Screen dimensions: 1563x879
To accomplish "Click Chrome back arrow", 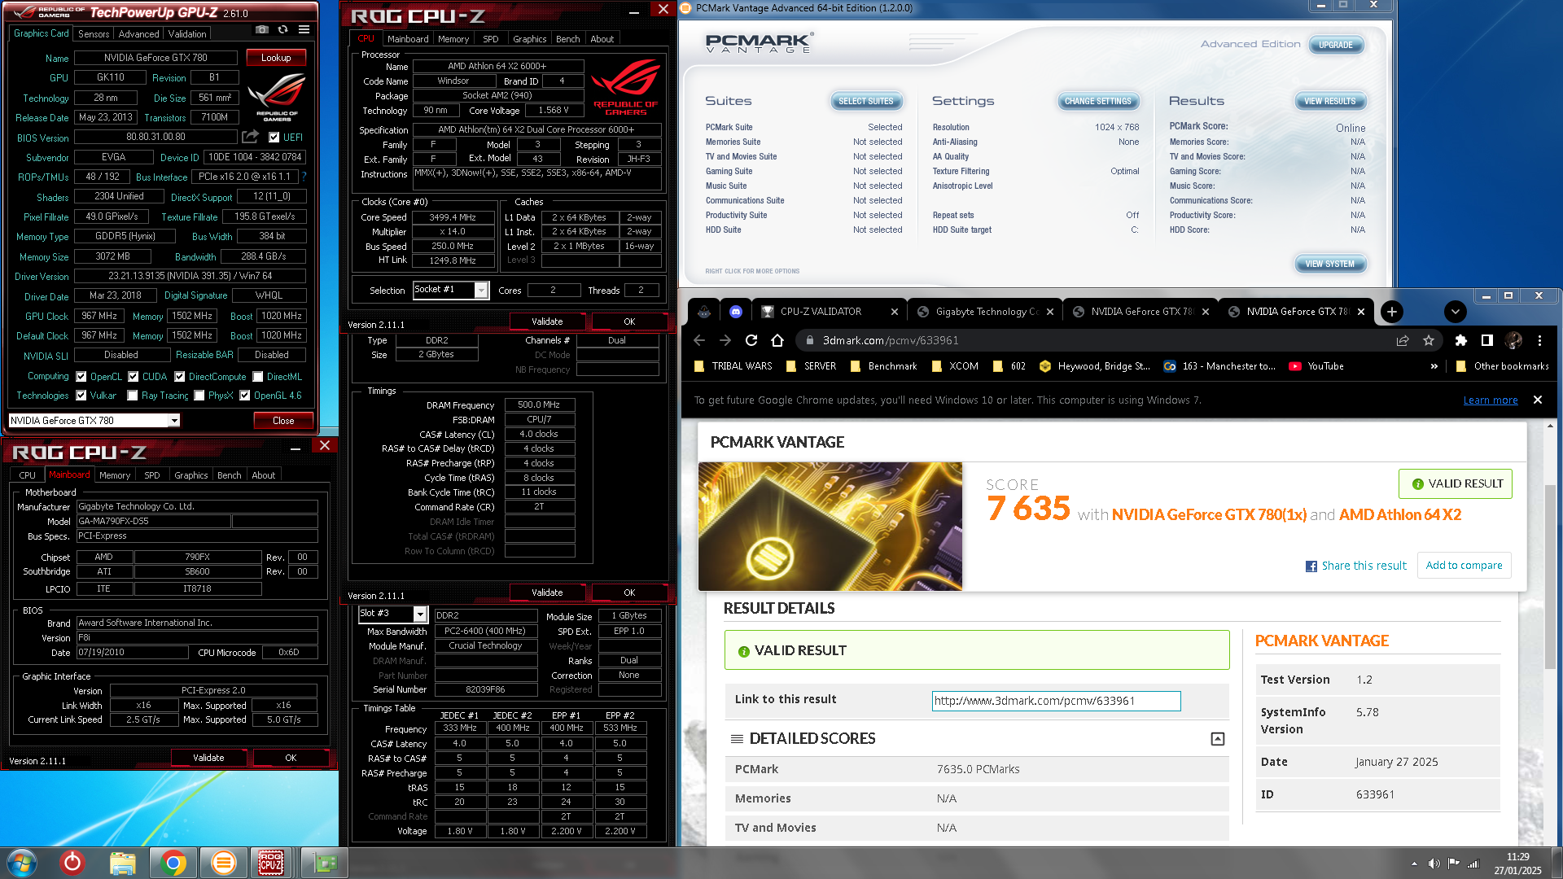I will pos(699,340).
